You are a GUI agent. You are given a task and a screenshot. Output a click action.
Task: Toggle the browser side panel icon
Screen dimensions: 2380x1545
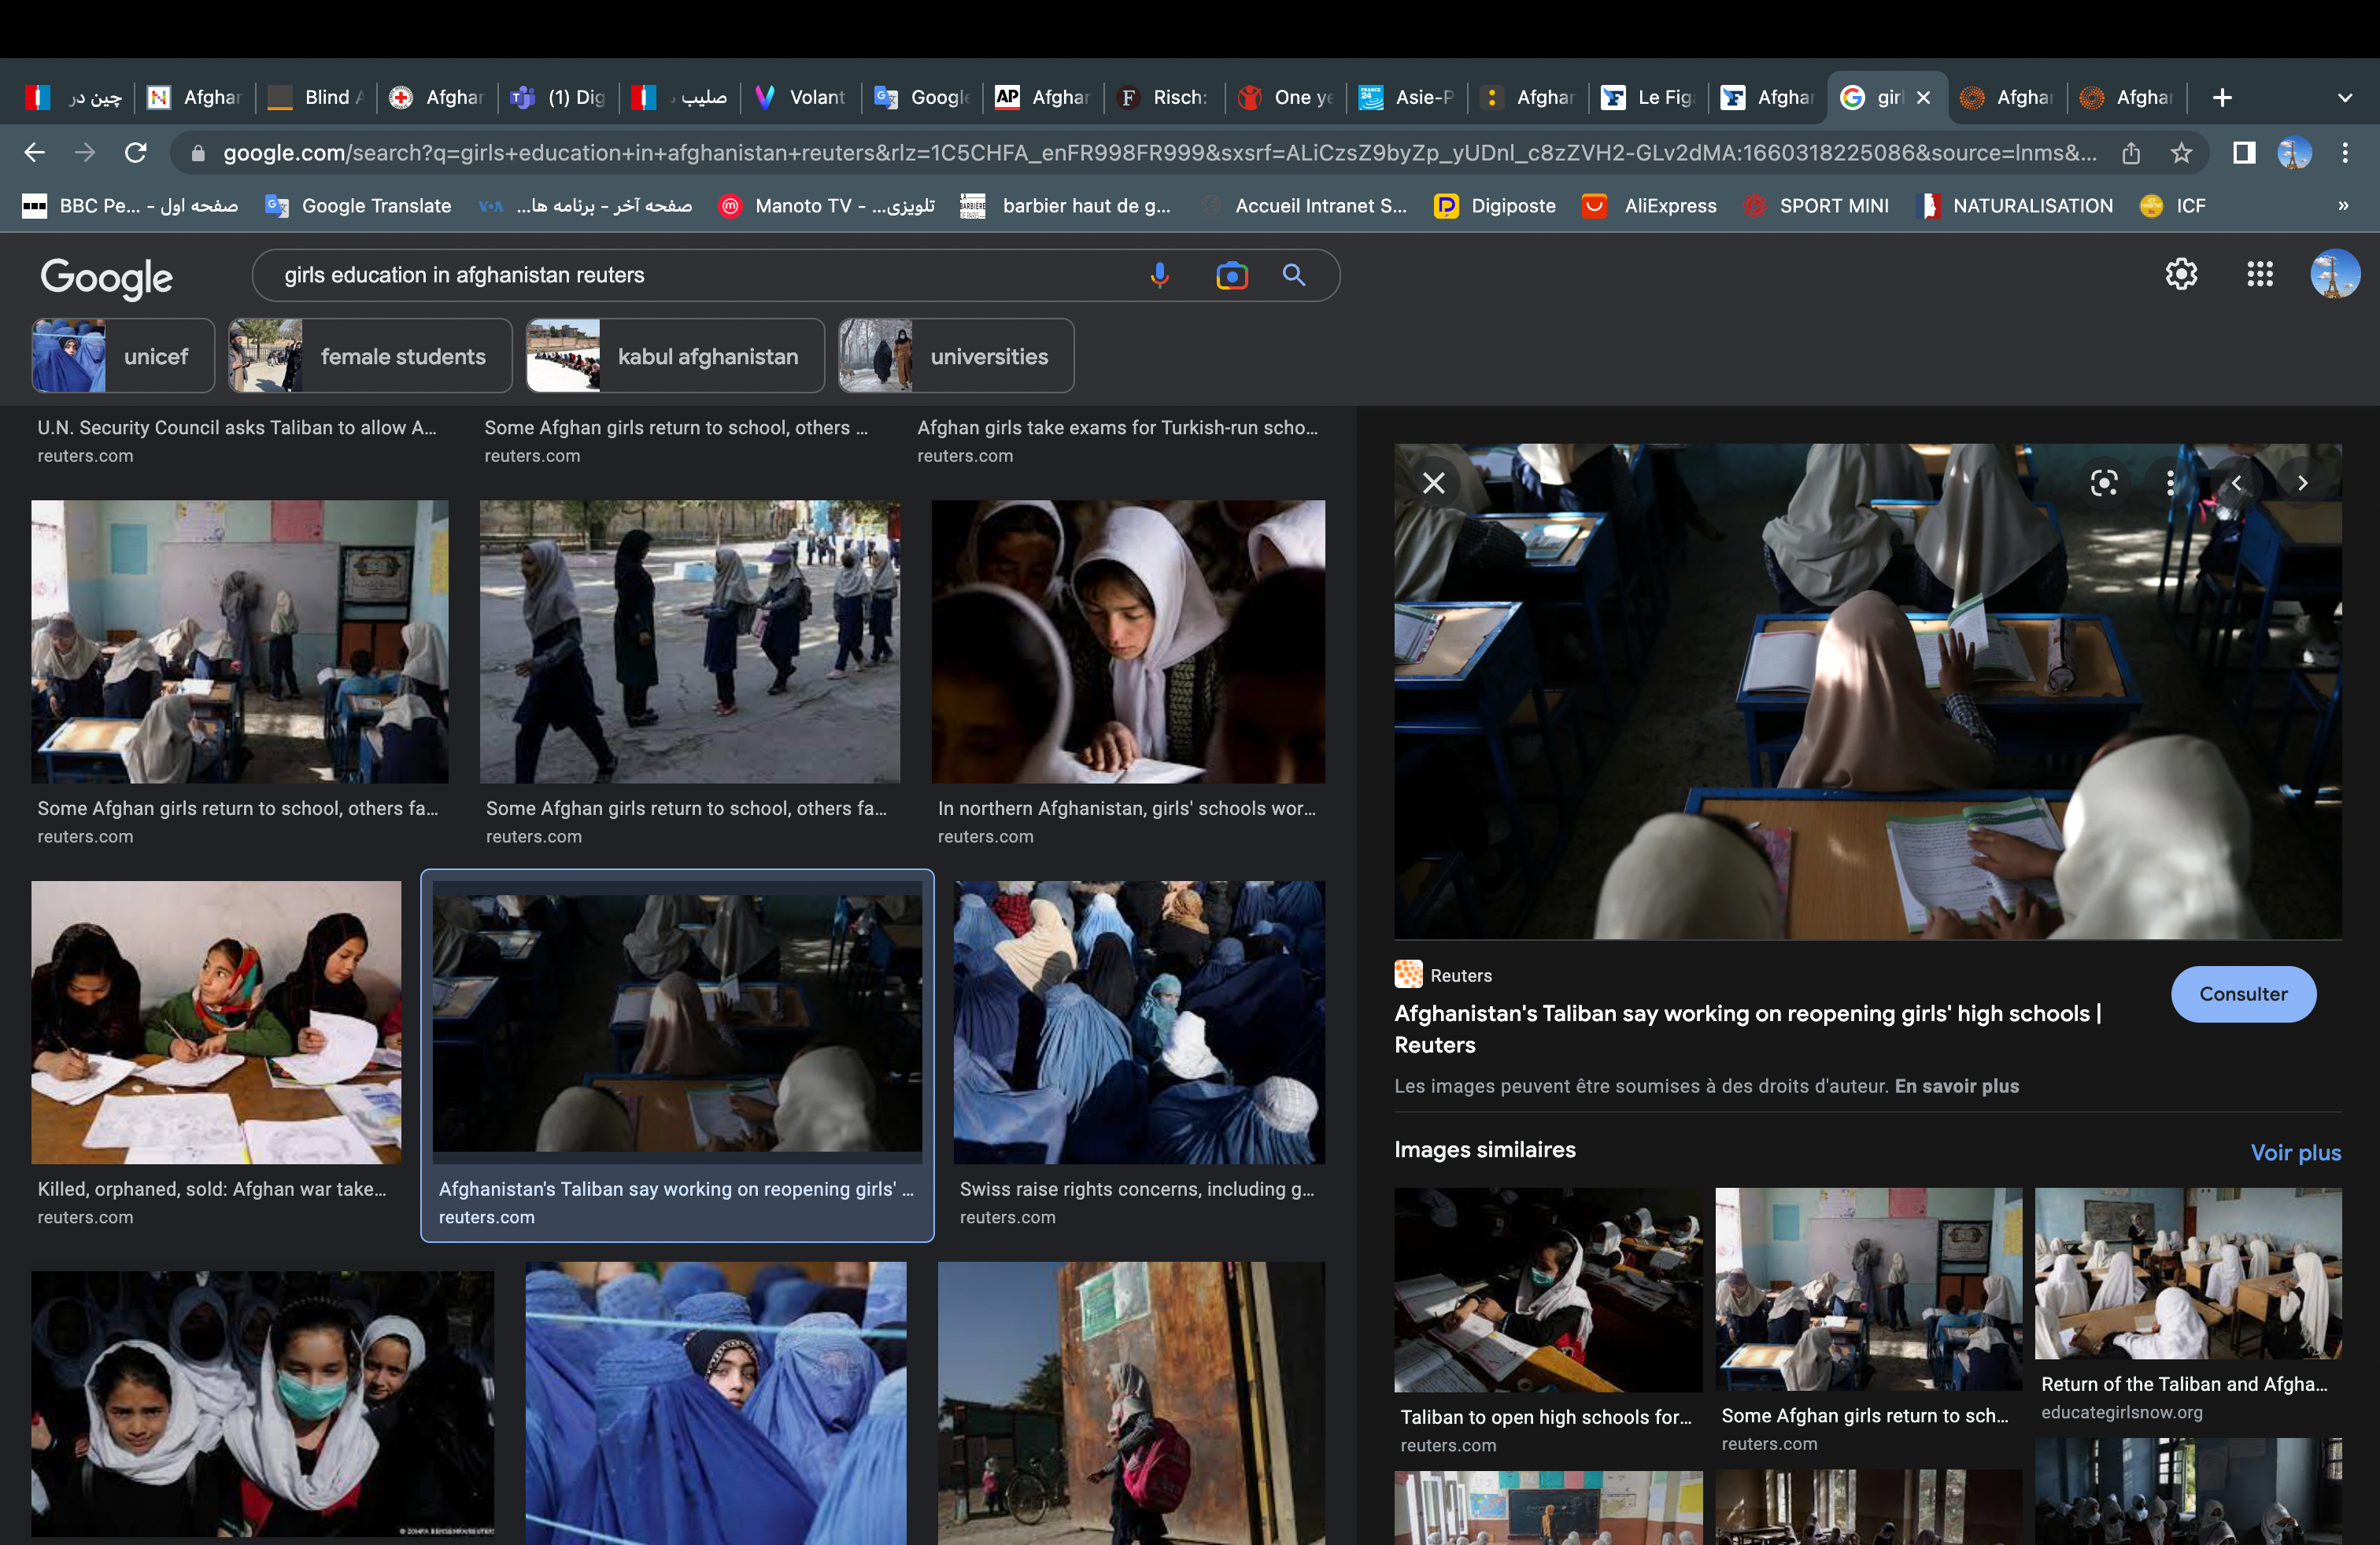tap(2243, 153)
